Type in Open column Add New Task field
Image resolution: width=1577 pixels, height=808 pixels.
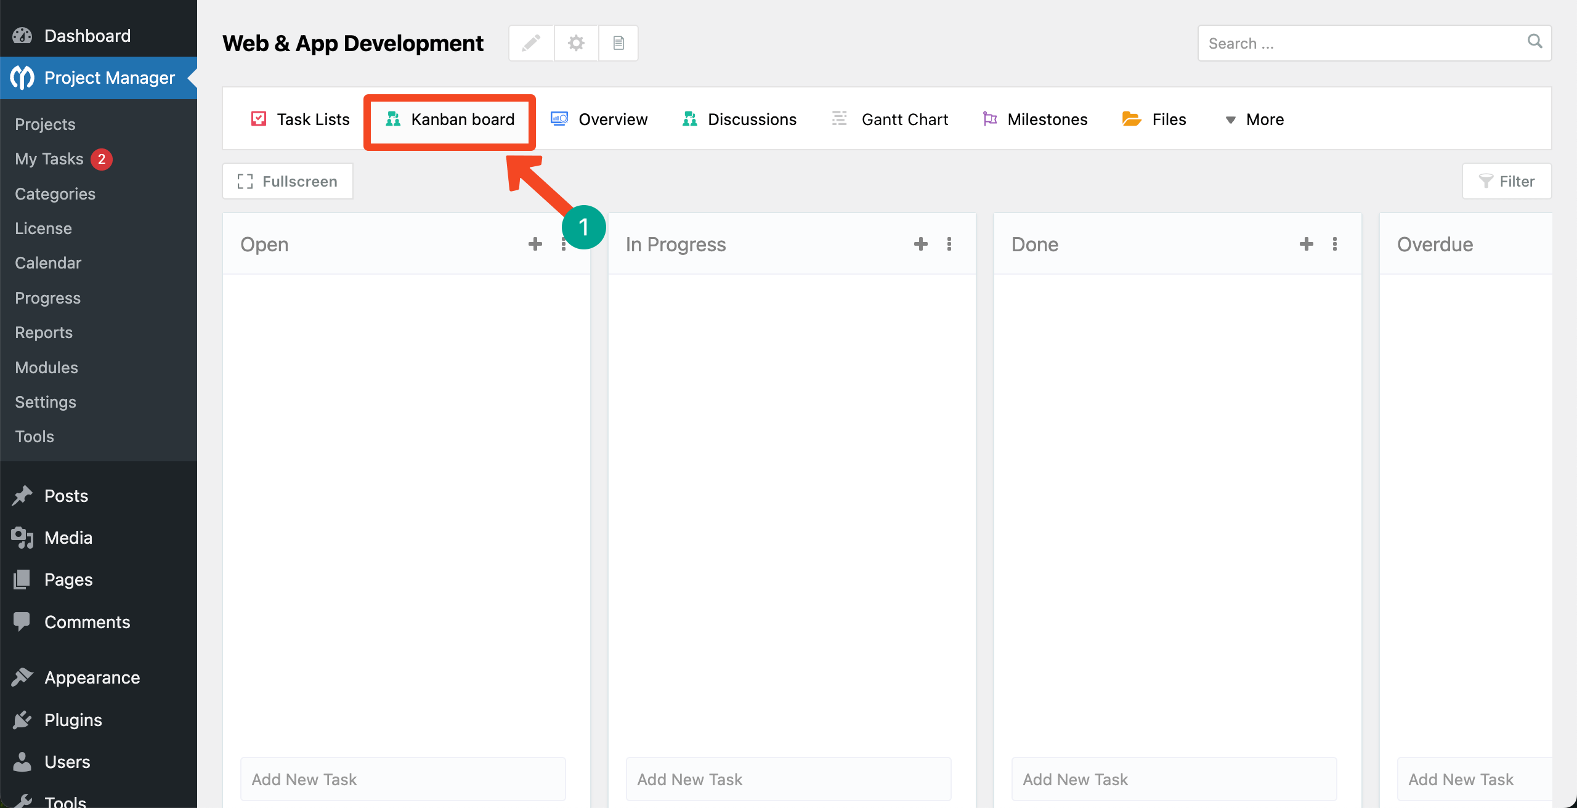click(x=403, y=779)
